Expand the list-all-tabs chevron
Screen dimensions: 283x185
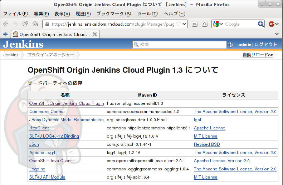click(277, 34)
